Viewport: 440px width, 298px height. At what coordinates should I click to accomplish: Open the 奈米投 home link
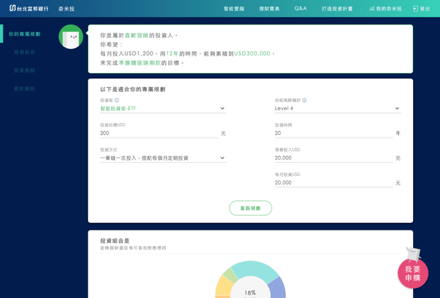pyautogui.click(x=66, y=9)
